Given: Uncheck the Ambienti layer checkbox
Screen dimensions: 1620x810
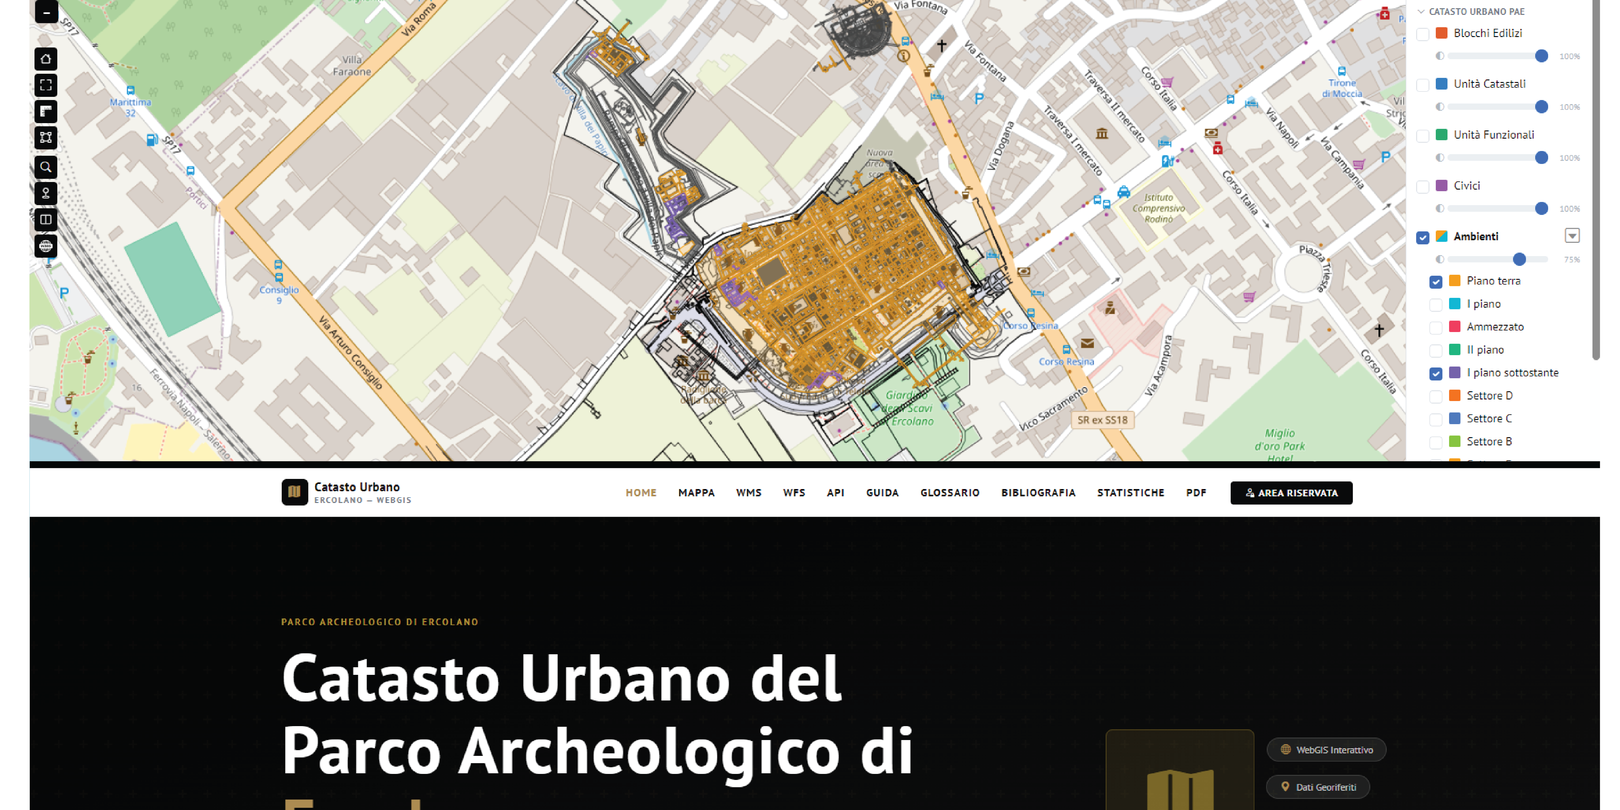Looking at the screenshot, I should coord(1422,238).
